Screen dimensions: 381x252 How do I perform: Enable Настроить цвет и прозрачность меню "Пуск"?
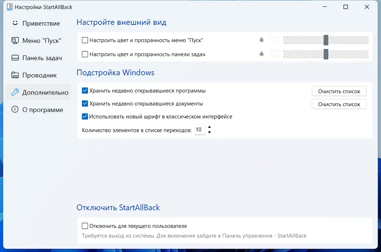pos(85,40)
